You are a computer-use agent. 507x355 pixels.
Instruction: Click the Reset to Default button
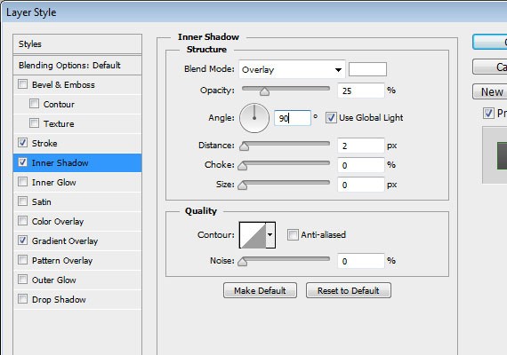(349, 290)
